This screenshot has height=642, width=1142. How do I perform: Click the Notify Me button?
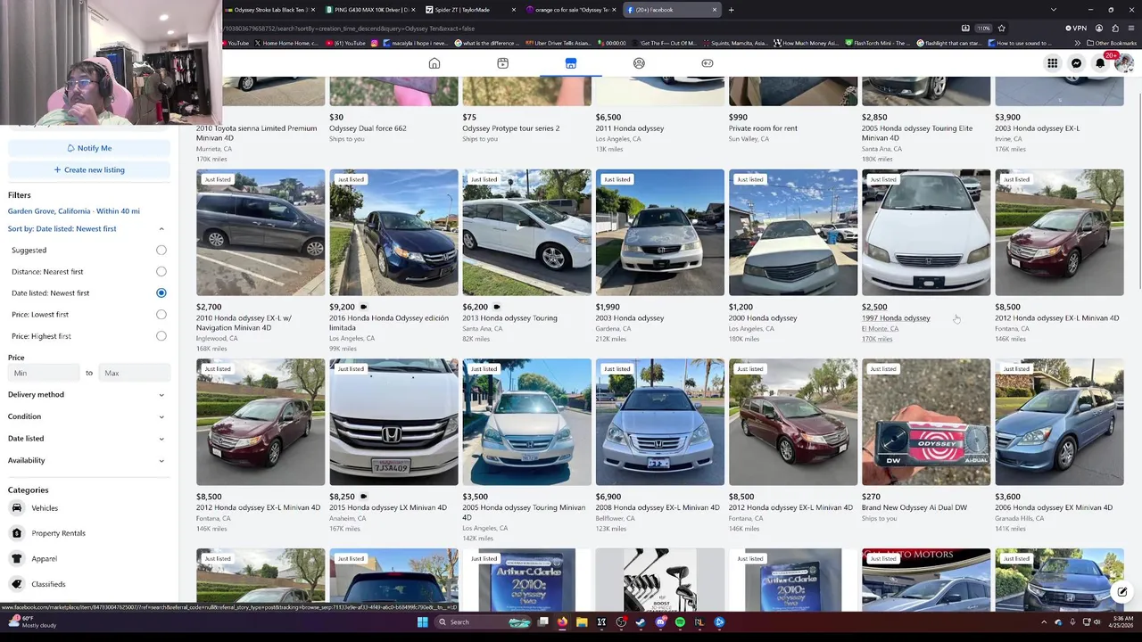coord(88,148)
